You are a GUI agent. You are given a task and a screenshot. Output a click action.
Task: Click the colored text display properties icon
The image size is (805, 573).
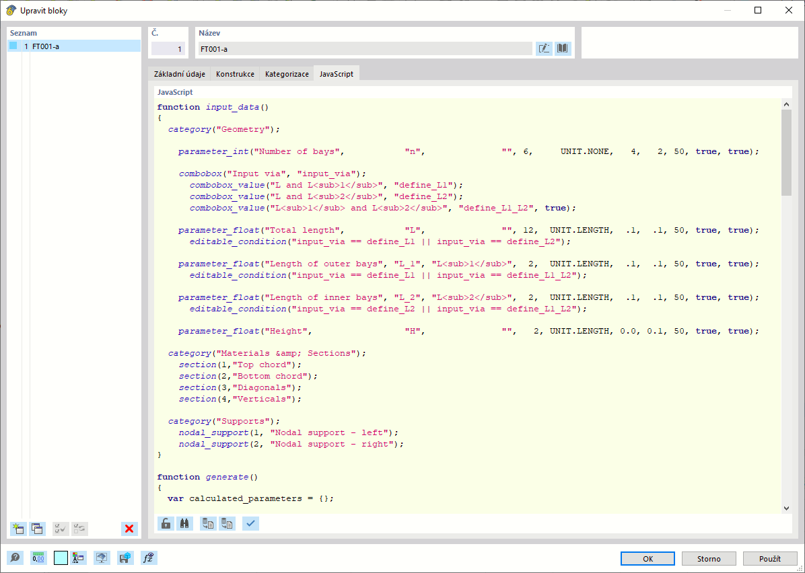[x=79, y=558]
